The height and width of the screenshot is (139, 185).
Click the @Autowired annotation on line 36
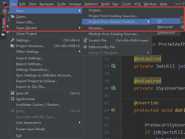147,59
